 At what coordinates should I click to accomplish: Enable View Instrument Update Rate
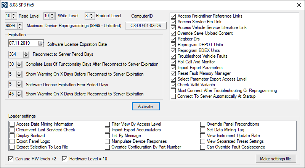pyautogui.click(x=203, y=136)
